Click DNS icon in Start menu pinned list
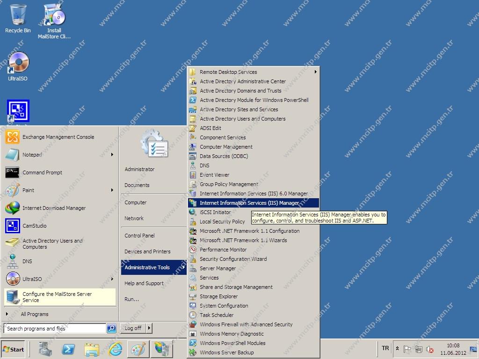Viewport: 479px width, 359px height. (13, 261)
